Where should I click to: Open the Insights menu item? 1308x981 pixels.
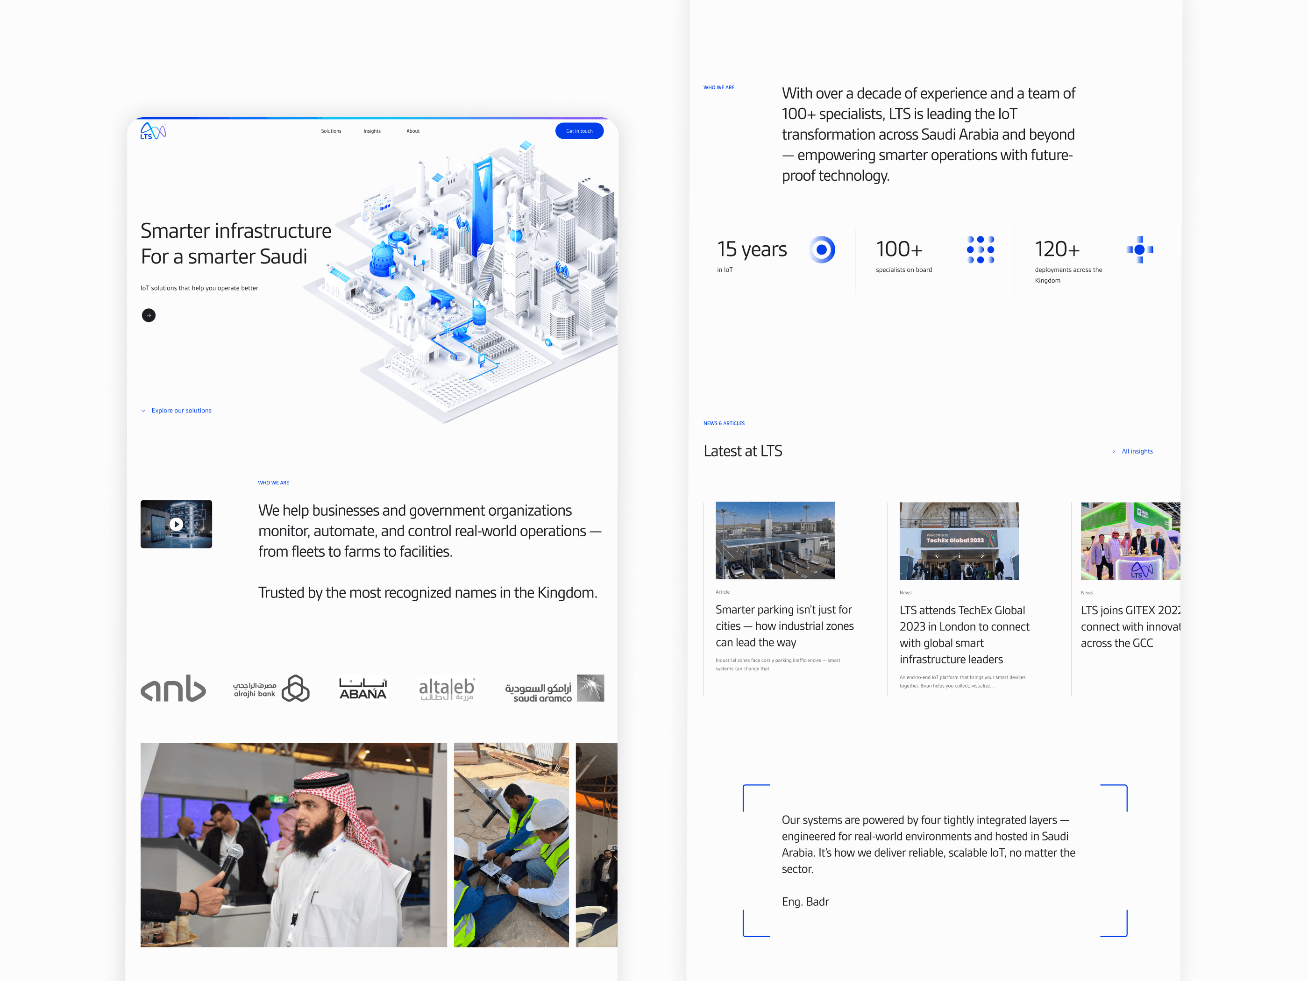372,131
